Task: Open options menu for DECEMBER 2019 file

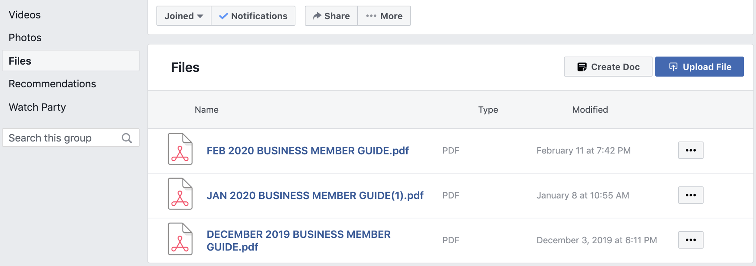Action: tap(690, 240)
